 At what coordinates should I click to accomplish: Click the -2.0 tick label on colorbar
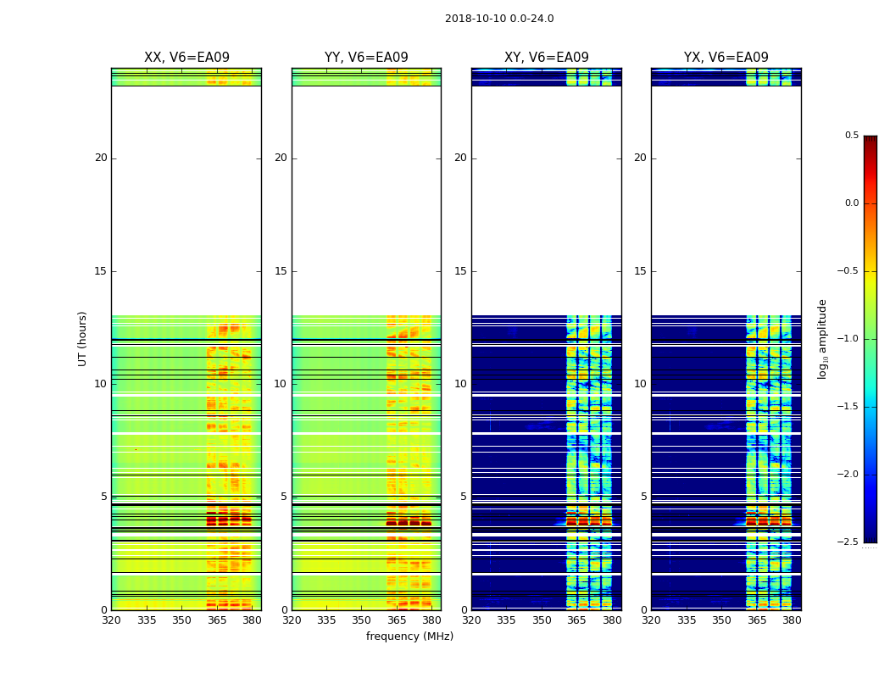coord(848,475)
